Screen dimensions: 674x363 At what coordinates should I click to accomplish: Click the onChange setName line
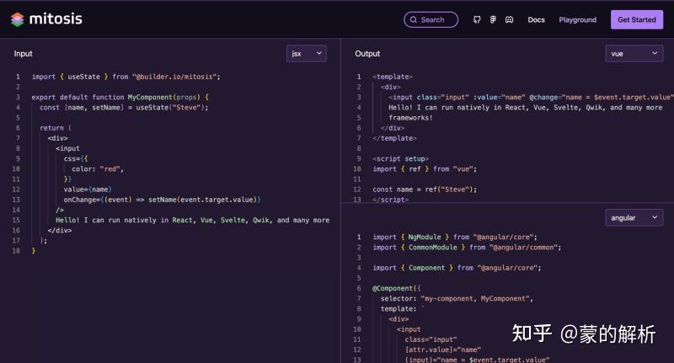pyautogui.click(x=162, y=200)
